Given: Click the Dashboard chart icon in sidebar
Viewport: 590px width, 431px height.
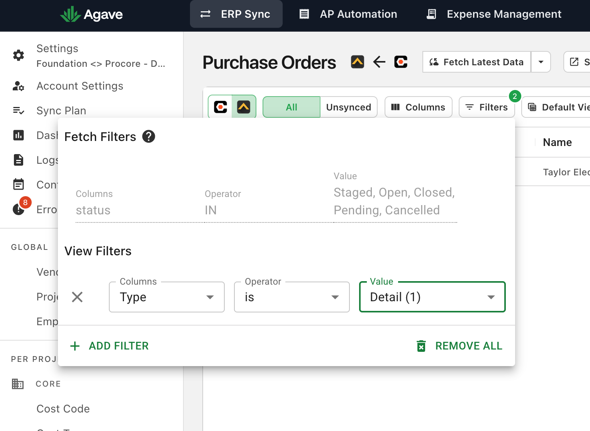Looking at the screenshot, I should click(x=19, y=135).
